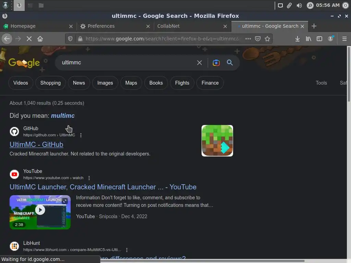Viewport: 351px width, 263px height.
Task: Close the Homepage tab
Action: click(71, 26)
